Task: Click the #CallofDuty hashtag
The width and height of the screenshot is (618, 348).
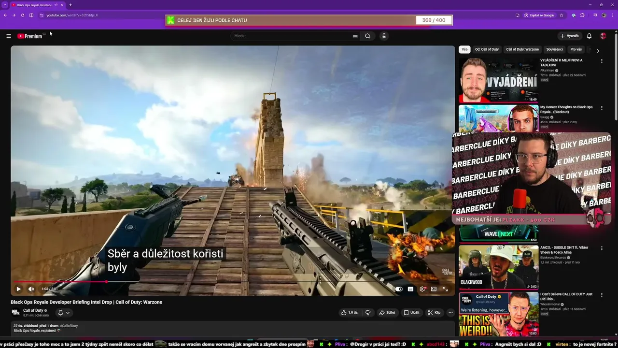Action: pyautogui.click(x=69, y=326)
